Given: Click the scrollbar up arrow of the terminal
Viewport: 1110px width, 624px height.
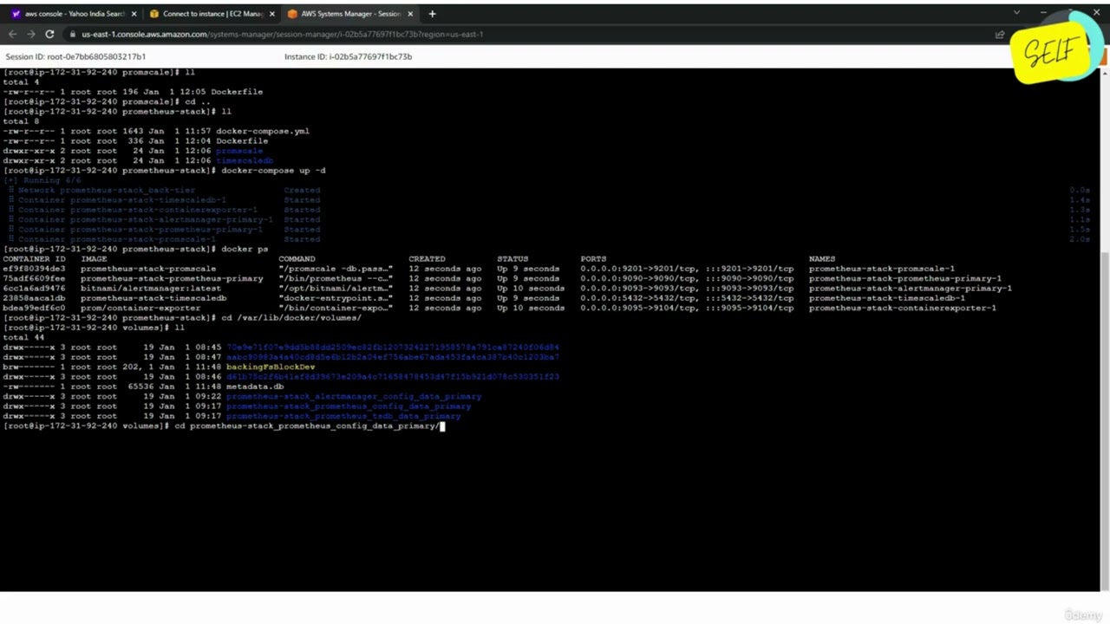Looking at the screenshot, I should tap(1105, 72).
